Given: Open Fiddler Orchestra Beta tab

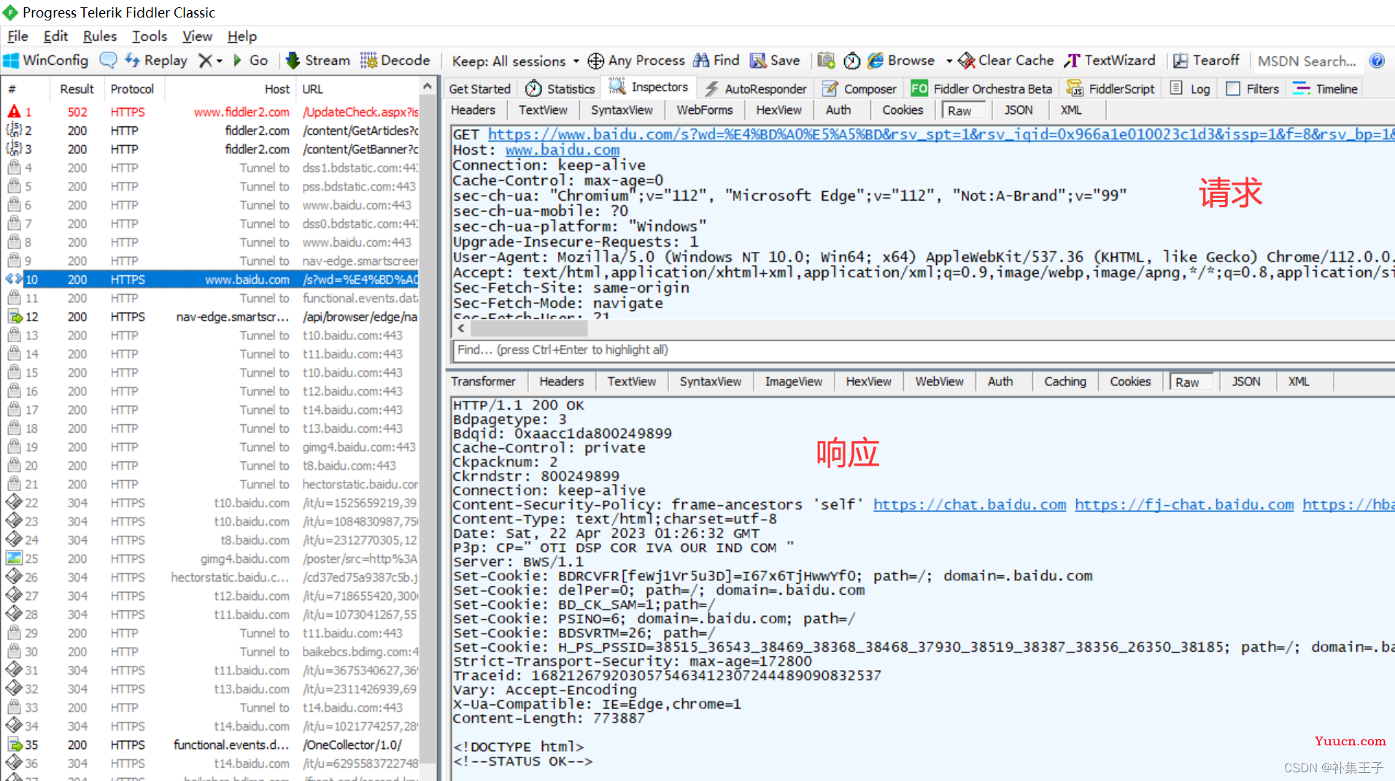Looking at the screenshot, I should point(981,88).
